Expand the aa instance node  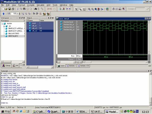pyautogui.click(x=4, y=26)
